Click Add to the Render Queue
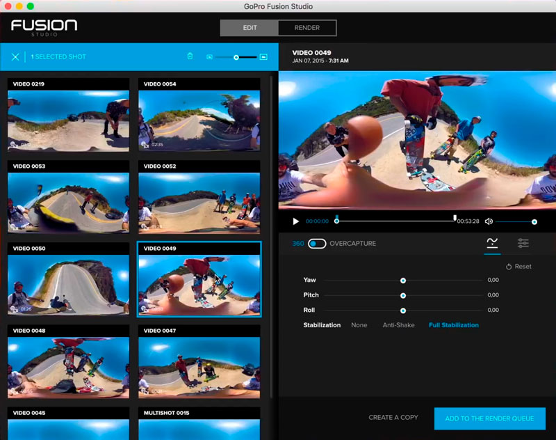556x440 pixels. click(x=489, y=418)
